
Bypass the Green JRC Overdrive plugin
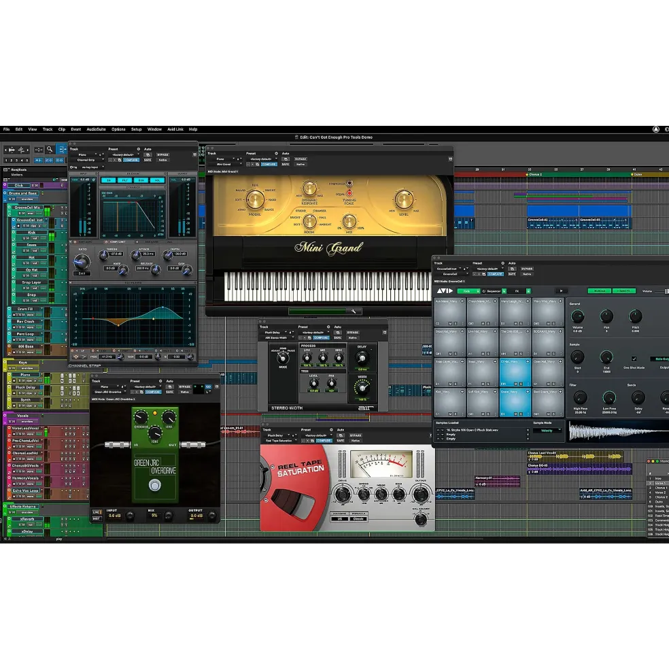coord(184,387)
